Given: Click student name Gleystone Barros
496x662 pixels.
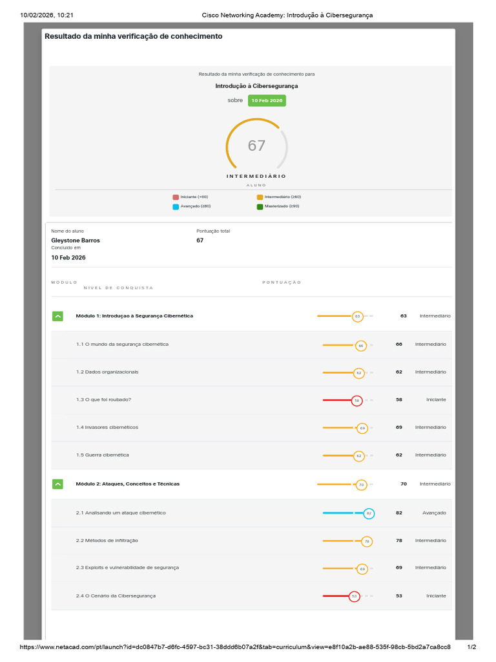Looking at the screenshot, I should pyautogui.click(x=76, y=240).
